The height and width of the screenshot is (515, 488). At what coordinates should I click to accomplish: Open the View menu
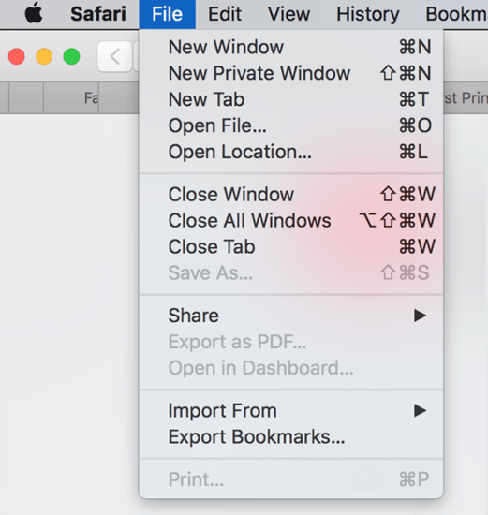tap(288, 14)
